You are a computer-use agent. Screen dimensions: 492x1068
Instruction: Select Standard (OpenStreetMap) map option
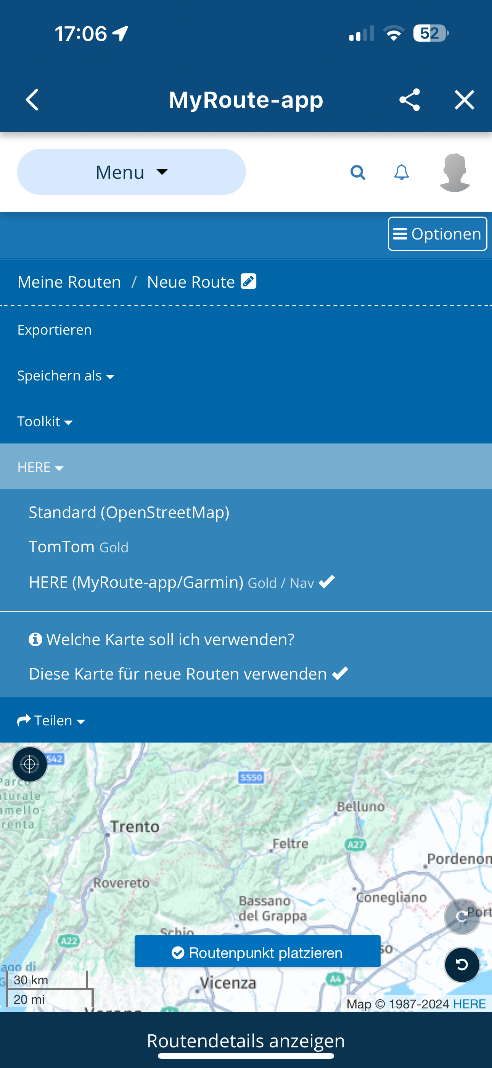point(129,512)
